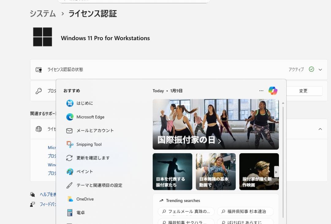This screenshot has height=224, width=331.
Task: Open the 日本舞踊の基本動画で thumbnail
Action: (x=216, y=172)
